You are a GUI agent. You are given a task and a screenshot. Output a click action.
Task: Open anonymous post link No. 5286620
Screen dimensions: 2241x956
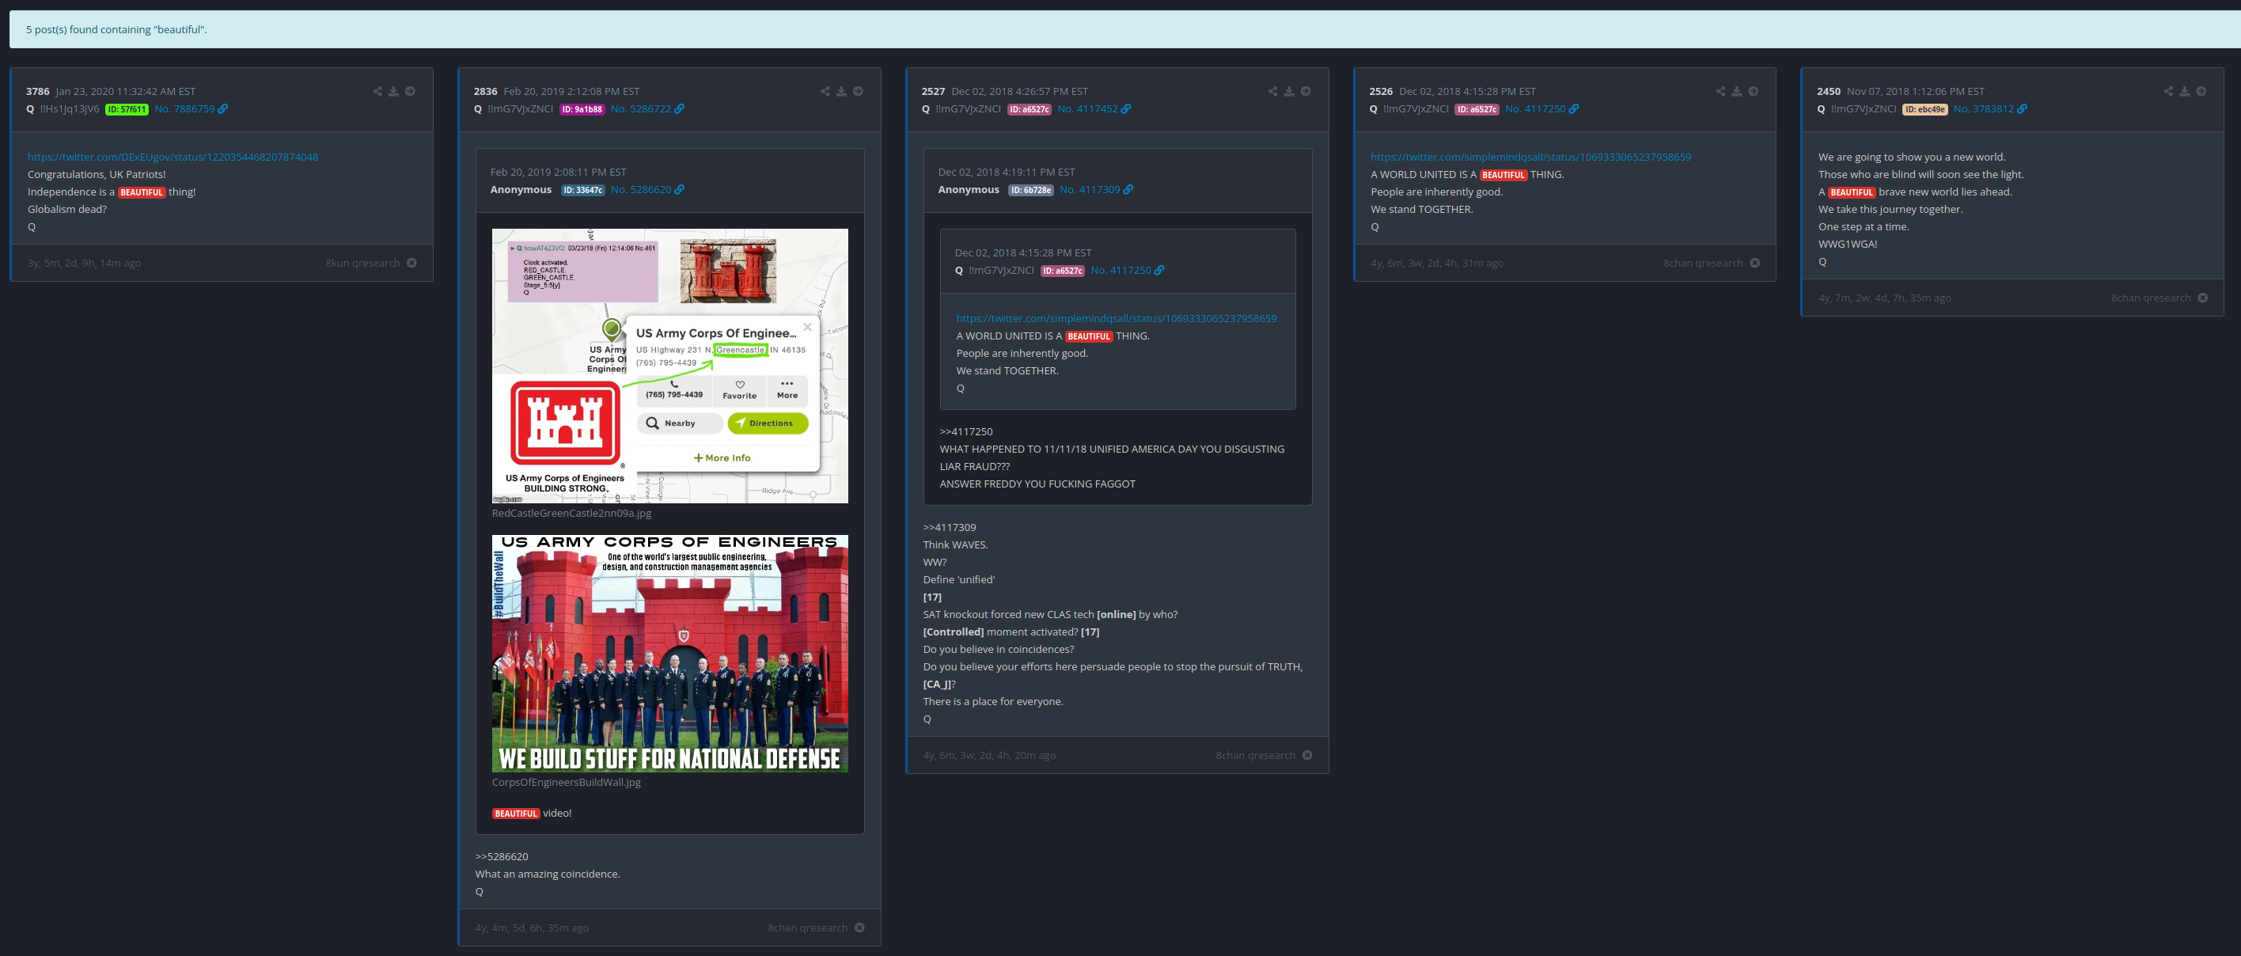click(x=640, y=190)
